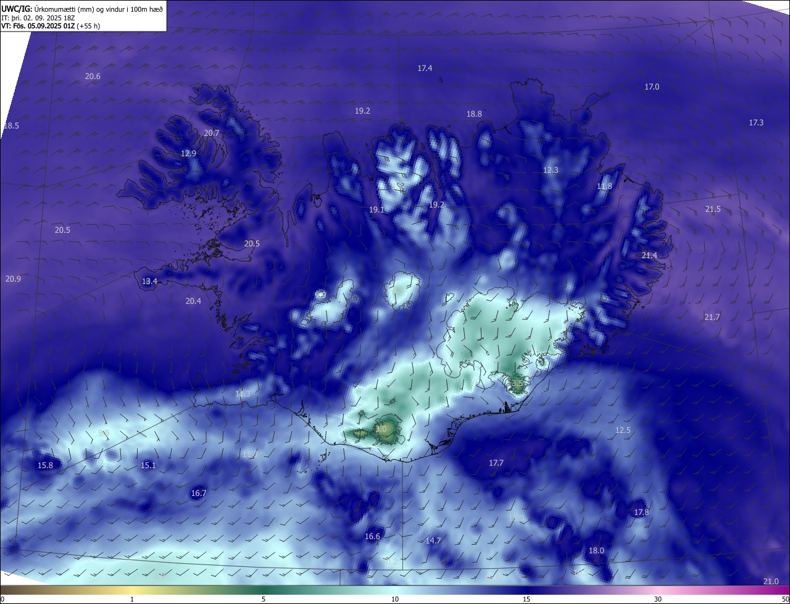The width and height of the screenshot is (790, 604).
Task: Click the 16.6 value label
Action: click(x=372, y=536)
